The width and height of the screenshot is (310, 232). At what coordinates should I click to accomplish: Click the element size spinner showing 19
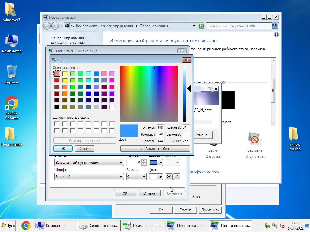pos(144,162)
